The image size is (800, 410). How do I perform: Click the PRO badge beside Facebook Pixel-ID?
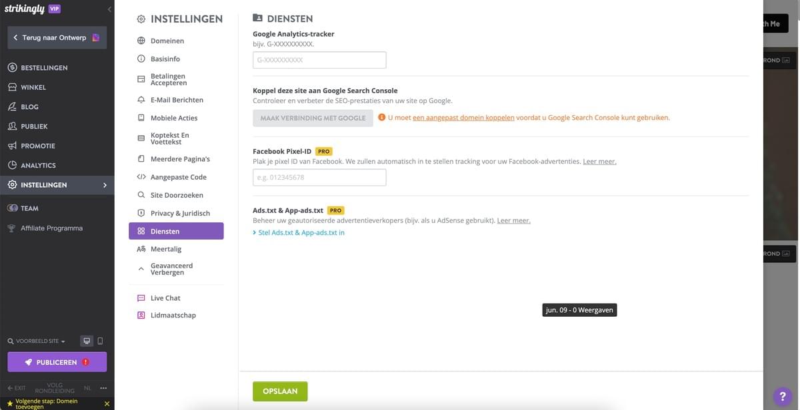click(x=323, y=152)
